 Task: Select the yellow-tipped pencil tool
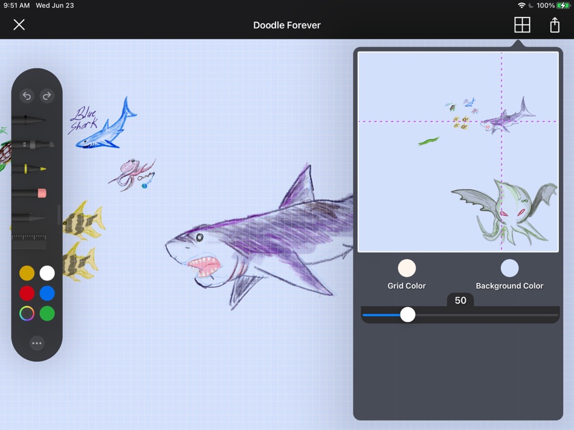coord(29,168)
